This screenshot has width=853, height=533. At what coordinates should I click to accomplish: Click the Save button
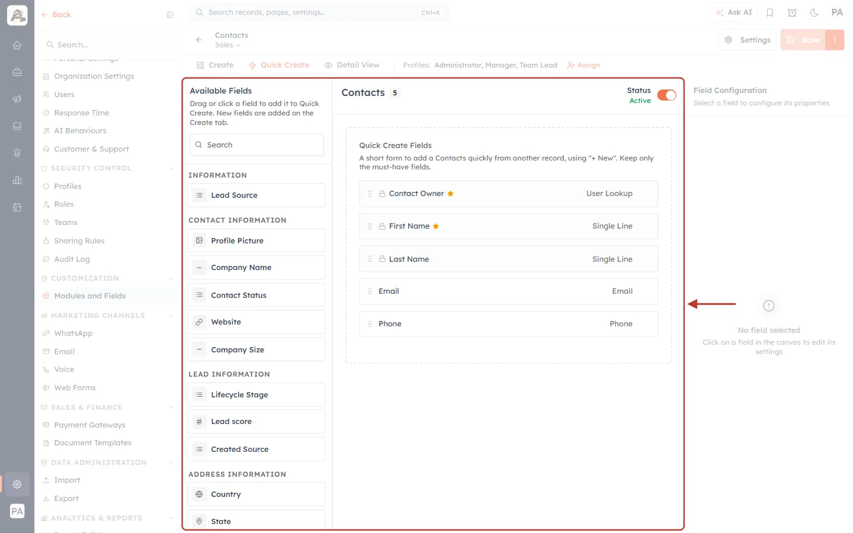click(x=803, y=40)
